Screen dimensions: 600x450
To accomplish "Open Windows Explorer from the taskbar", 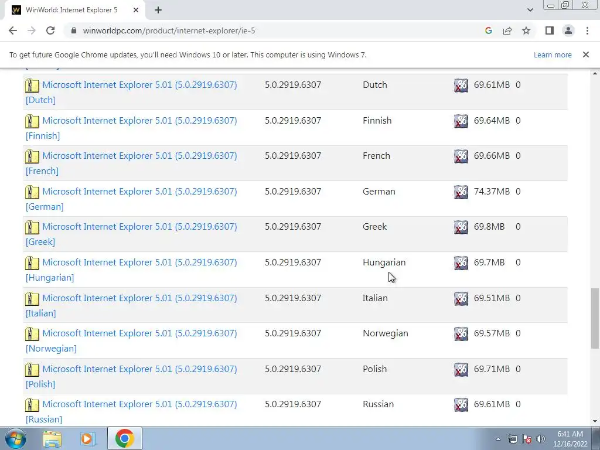I will pyautogui.click(x=52, y=439).
